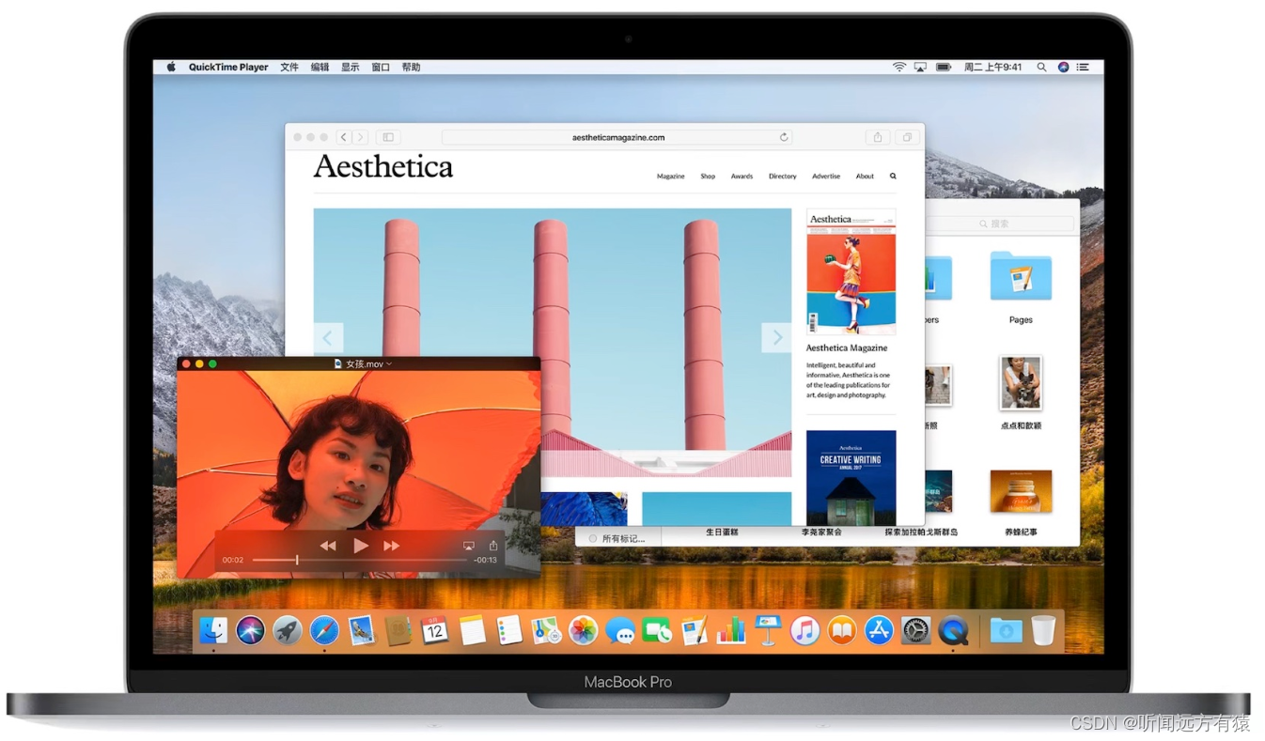Open the Advertise link on Aesthetica
Image resolution: width=1265 pixels, height=741 pixels.
click(x=826, y=177)
